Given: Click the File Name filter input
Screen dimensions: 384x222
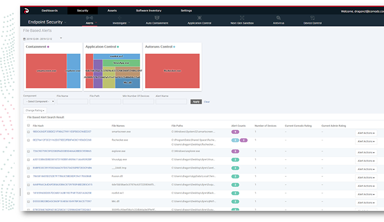Looking at the screenshot, I should [72, 102].
